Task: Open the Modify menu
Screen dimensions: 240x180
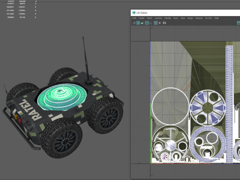Action: pos(167,18)
